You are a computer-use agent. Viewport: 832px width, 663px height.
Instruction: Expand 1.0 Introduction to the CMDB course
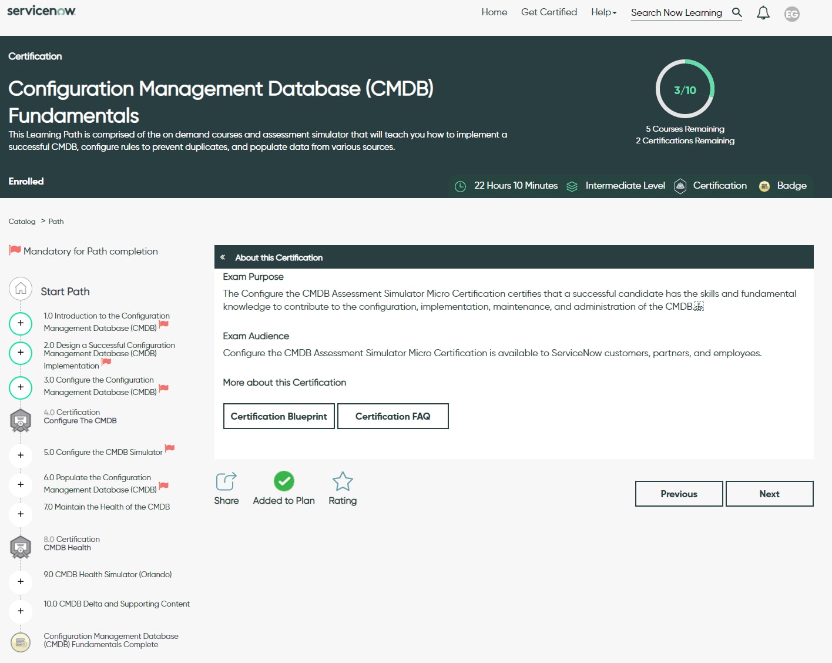(21, 323)
